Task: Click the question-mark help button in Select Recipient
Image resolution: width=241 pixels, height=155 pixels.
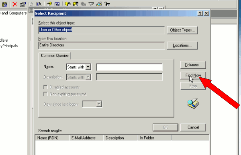Action: point(200,13)
